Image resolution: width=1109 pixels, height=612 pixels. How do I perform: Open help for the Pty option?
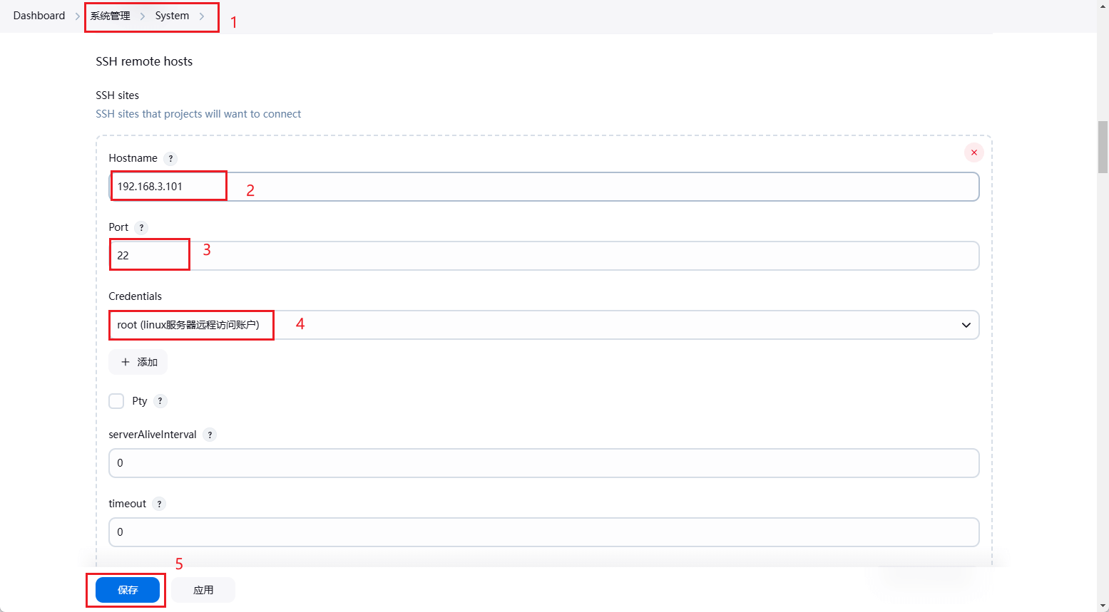(160, 401)
